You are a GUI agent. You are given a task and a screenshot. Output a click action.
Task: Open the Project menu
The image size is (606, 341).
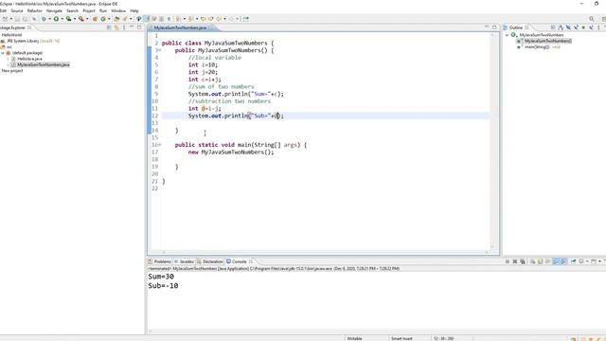tap(88, 10)
